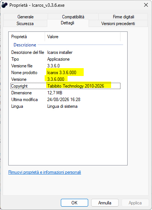The image size is (152, 210).
Task: Click the value Lingua di sistema
Action: click(62, 106)
